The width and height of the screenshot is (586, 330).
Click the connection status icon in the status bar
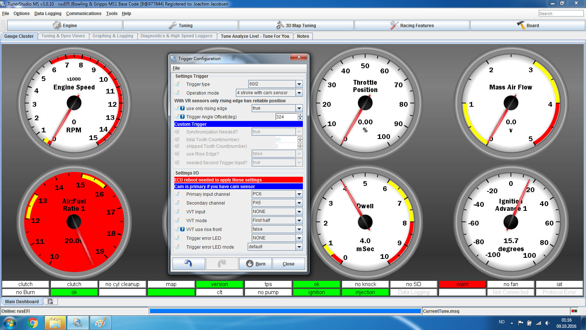click(x=574, y=311)
